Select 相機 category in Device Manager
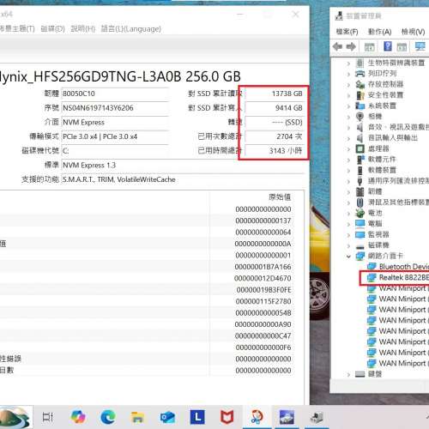 (375, 117)
